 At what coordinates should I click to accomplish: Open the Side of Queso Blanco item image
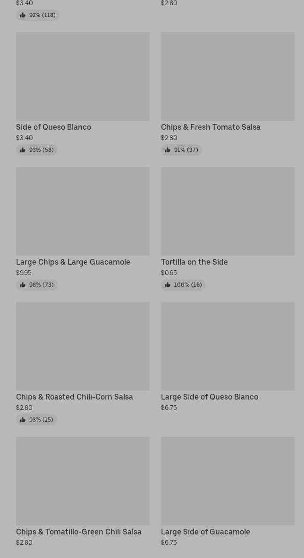(83, 76)
